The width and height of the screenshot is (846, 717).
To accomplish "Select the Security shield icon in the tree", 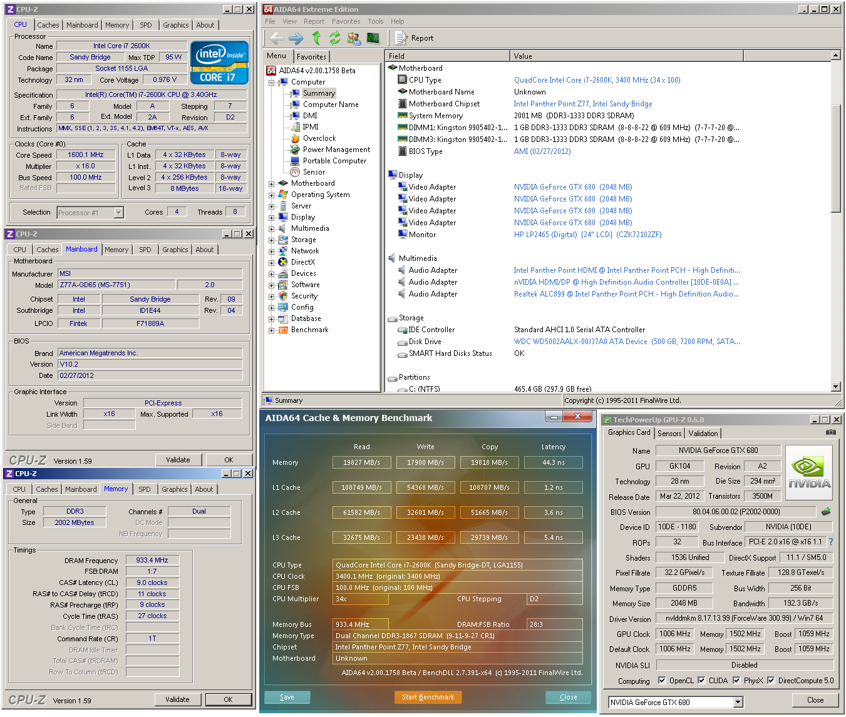I will [283, 296].
